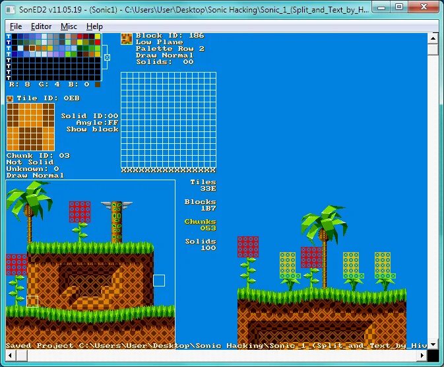Click the X box beside the palette grid
The image size is (444, 367).
coord(107,57)
